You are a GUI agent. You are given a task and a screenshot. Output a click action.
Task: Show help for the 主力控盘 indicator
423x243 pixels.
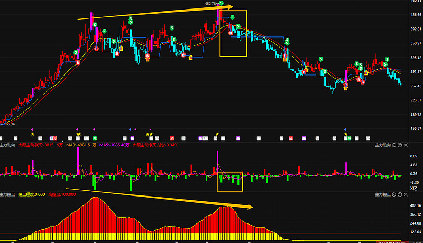[400, 194]
